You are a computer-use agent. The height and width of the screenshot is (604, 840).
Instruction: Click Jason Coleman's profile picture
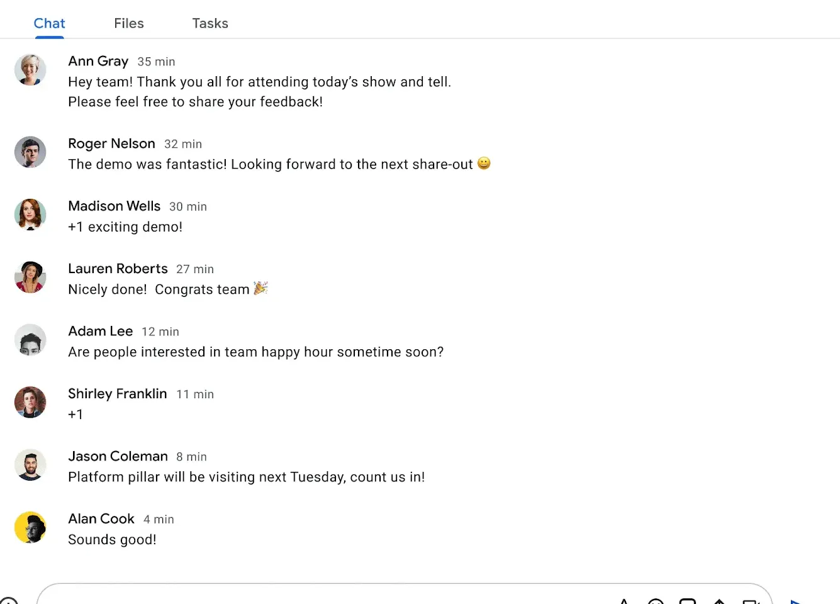coord(30,464)
